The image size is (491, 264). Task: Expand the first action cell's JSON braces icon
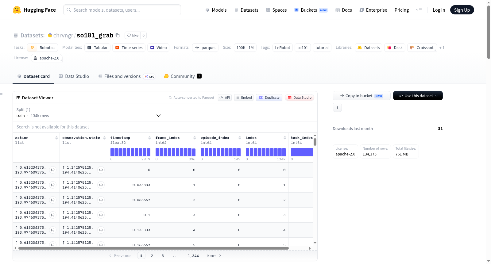pos(53,170)
